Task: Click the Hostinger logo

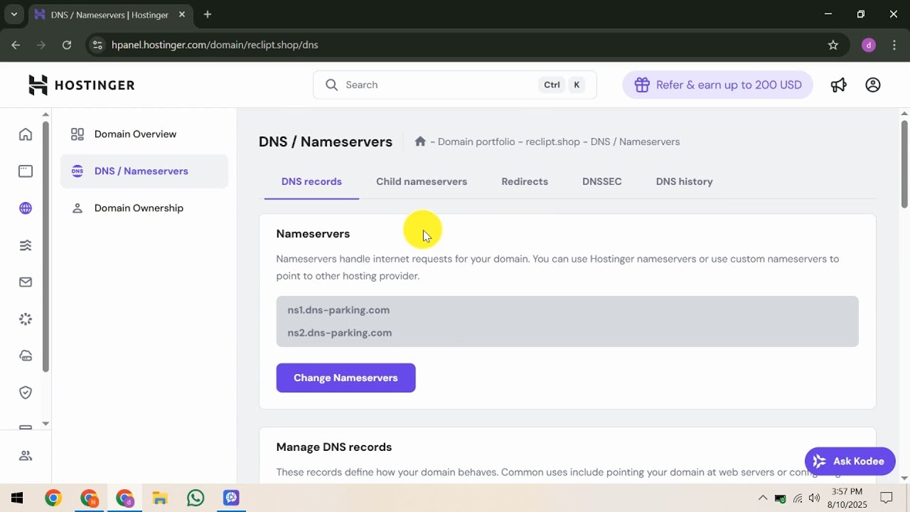Action: click(x=81, y=85)
